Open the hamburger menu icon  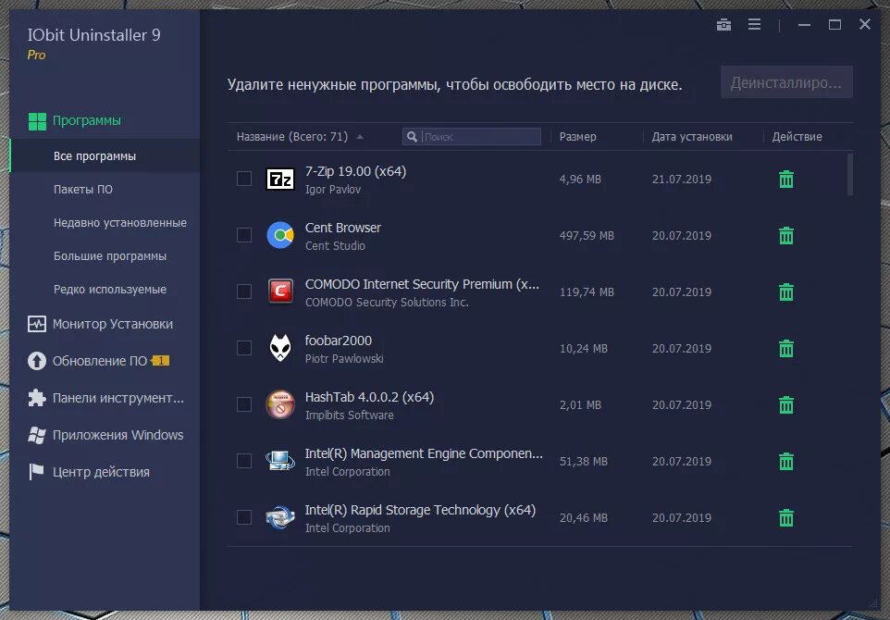(x=754, y=24)
